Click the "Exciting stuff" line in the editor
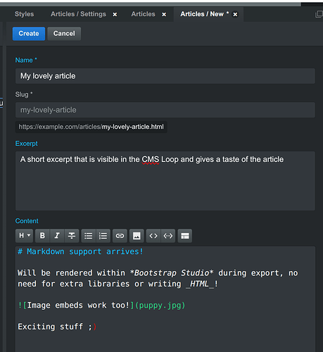323x352 pixels. [x=57, y=327]
